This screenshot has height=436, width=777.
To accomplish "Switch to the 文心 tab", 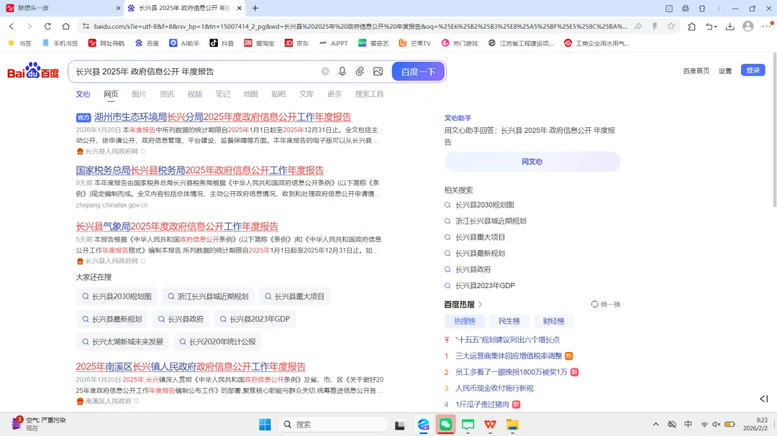I will click(x=83, y=94).
